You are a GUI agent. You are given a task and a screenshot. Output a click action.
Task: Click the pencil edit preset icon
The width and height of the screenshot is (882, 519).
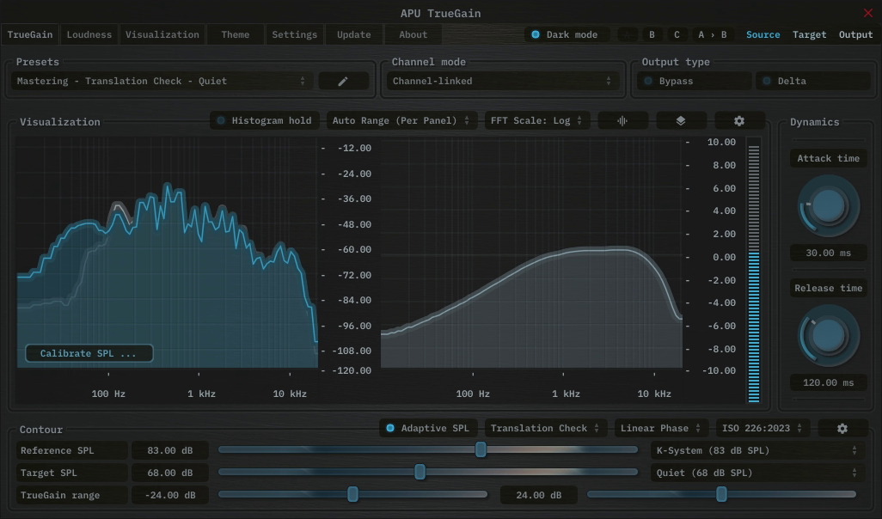click(343, 81)
